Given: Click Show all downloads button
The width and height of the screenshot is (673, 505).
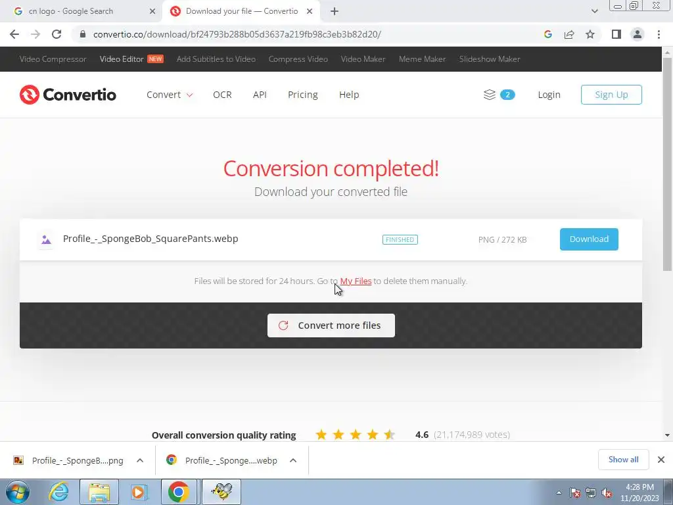Looking at the screenshot, I should pyautogui.click(x=623, y=460).
